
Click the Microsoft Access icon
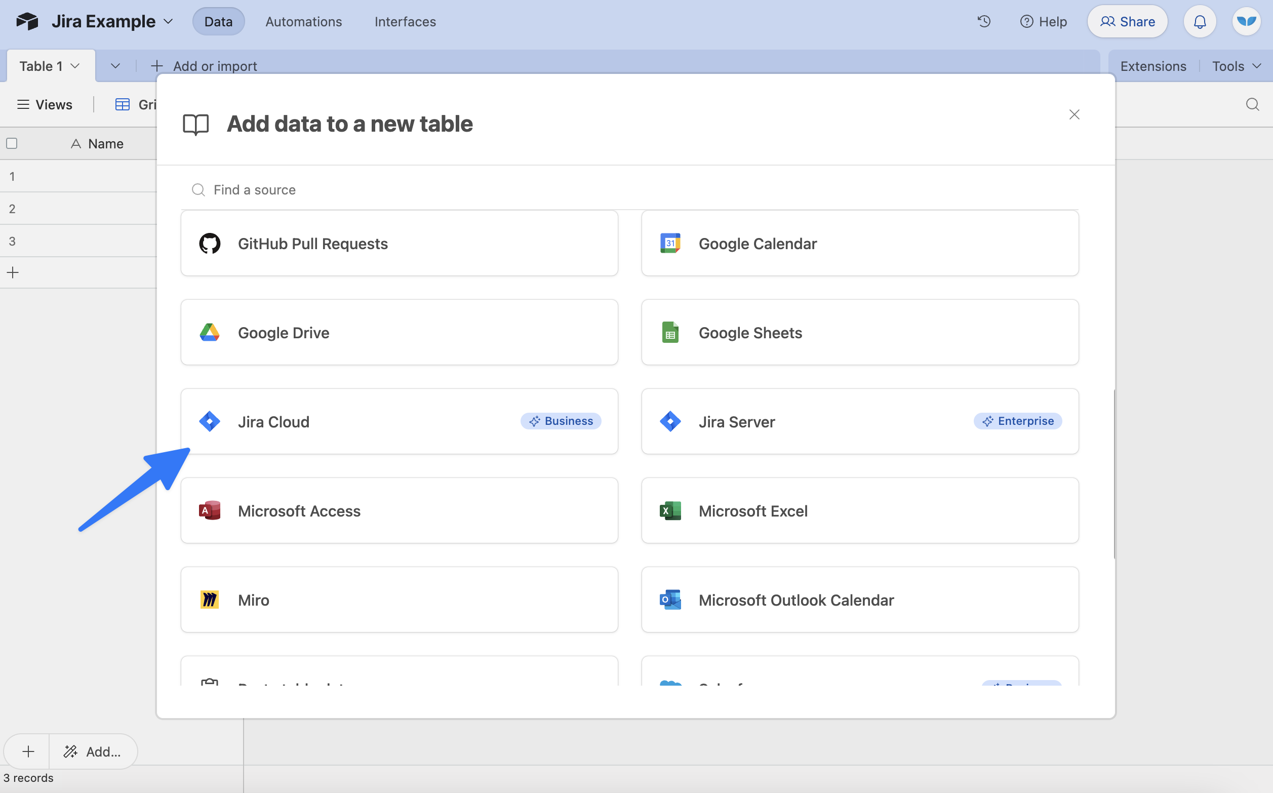point(210,511)
